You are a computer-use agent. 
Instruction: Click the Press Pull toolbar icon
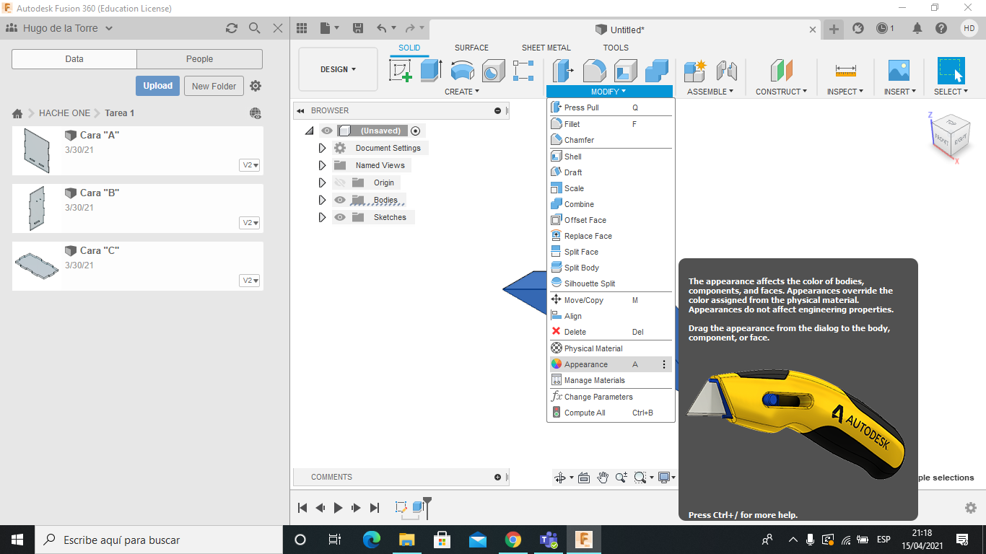(x=563, y=71)
